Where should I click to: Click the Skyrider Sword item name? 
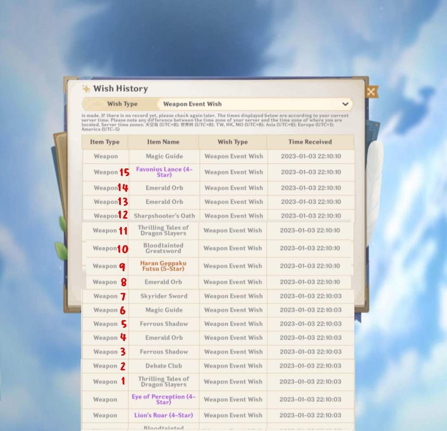(x=164, y=296)
